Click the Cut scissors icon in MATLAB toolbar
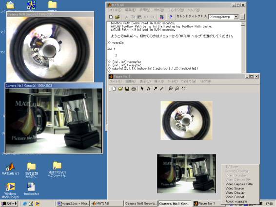This screenshot has width=276, height=207. coord(126,17)
